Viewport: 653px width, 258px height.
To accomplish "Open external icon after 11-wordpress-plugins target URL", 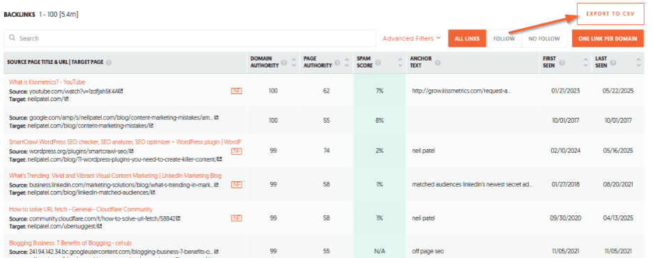I will 220,159.
